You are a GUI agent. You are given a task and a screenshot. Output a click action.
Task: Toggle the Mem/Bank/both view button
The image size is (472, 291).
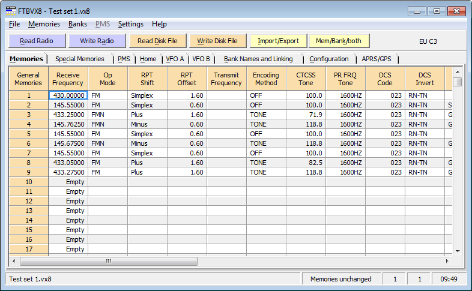click(x=339, y=41)
